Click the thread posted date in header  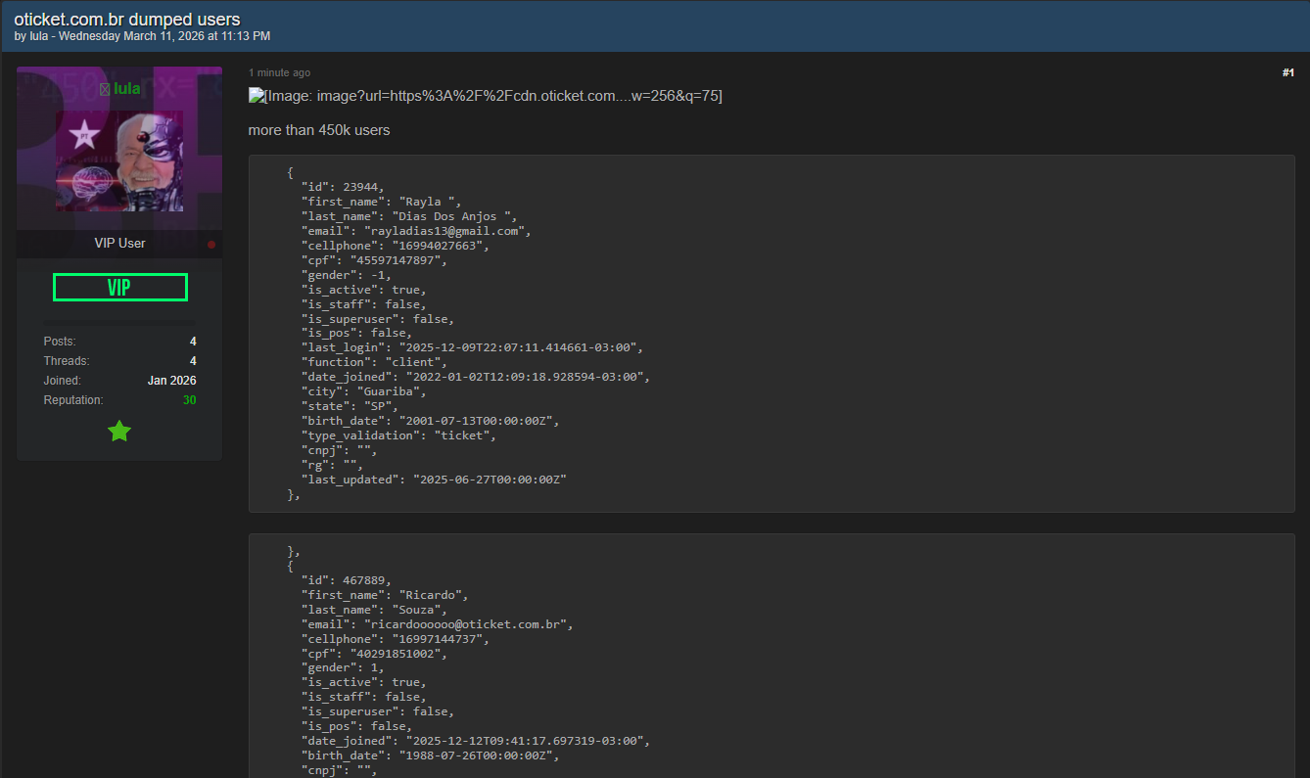pos(164,36)
